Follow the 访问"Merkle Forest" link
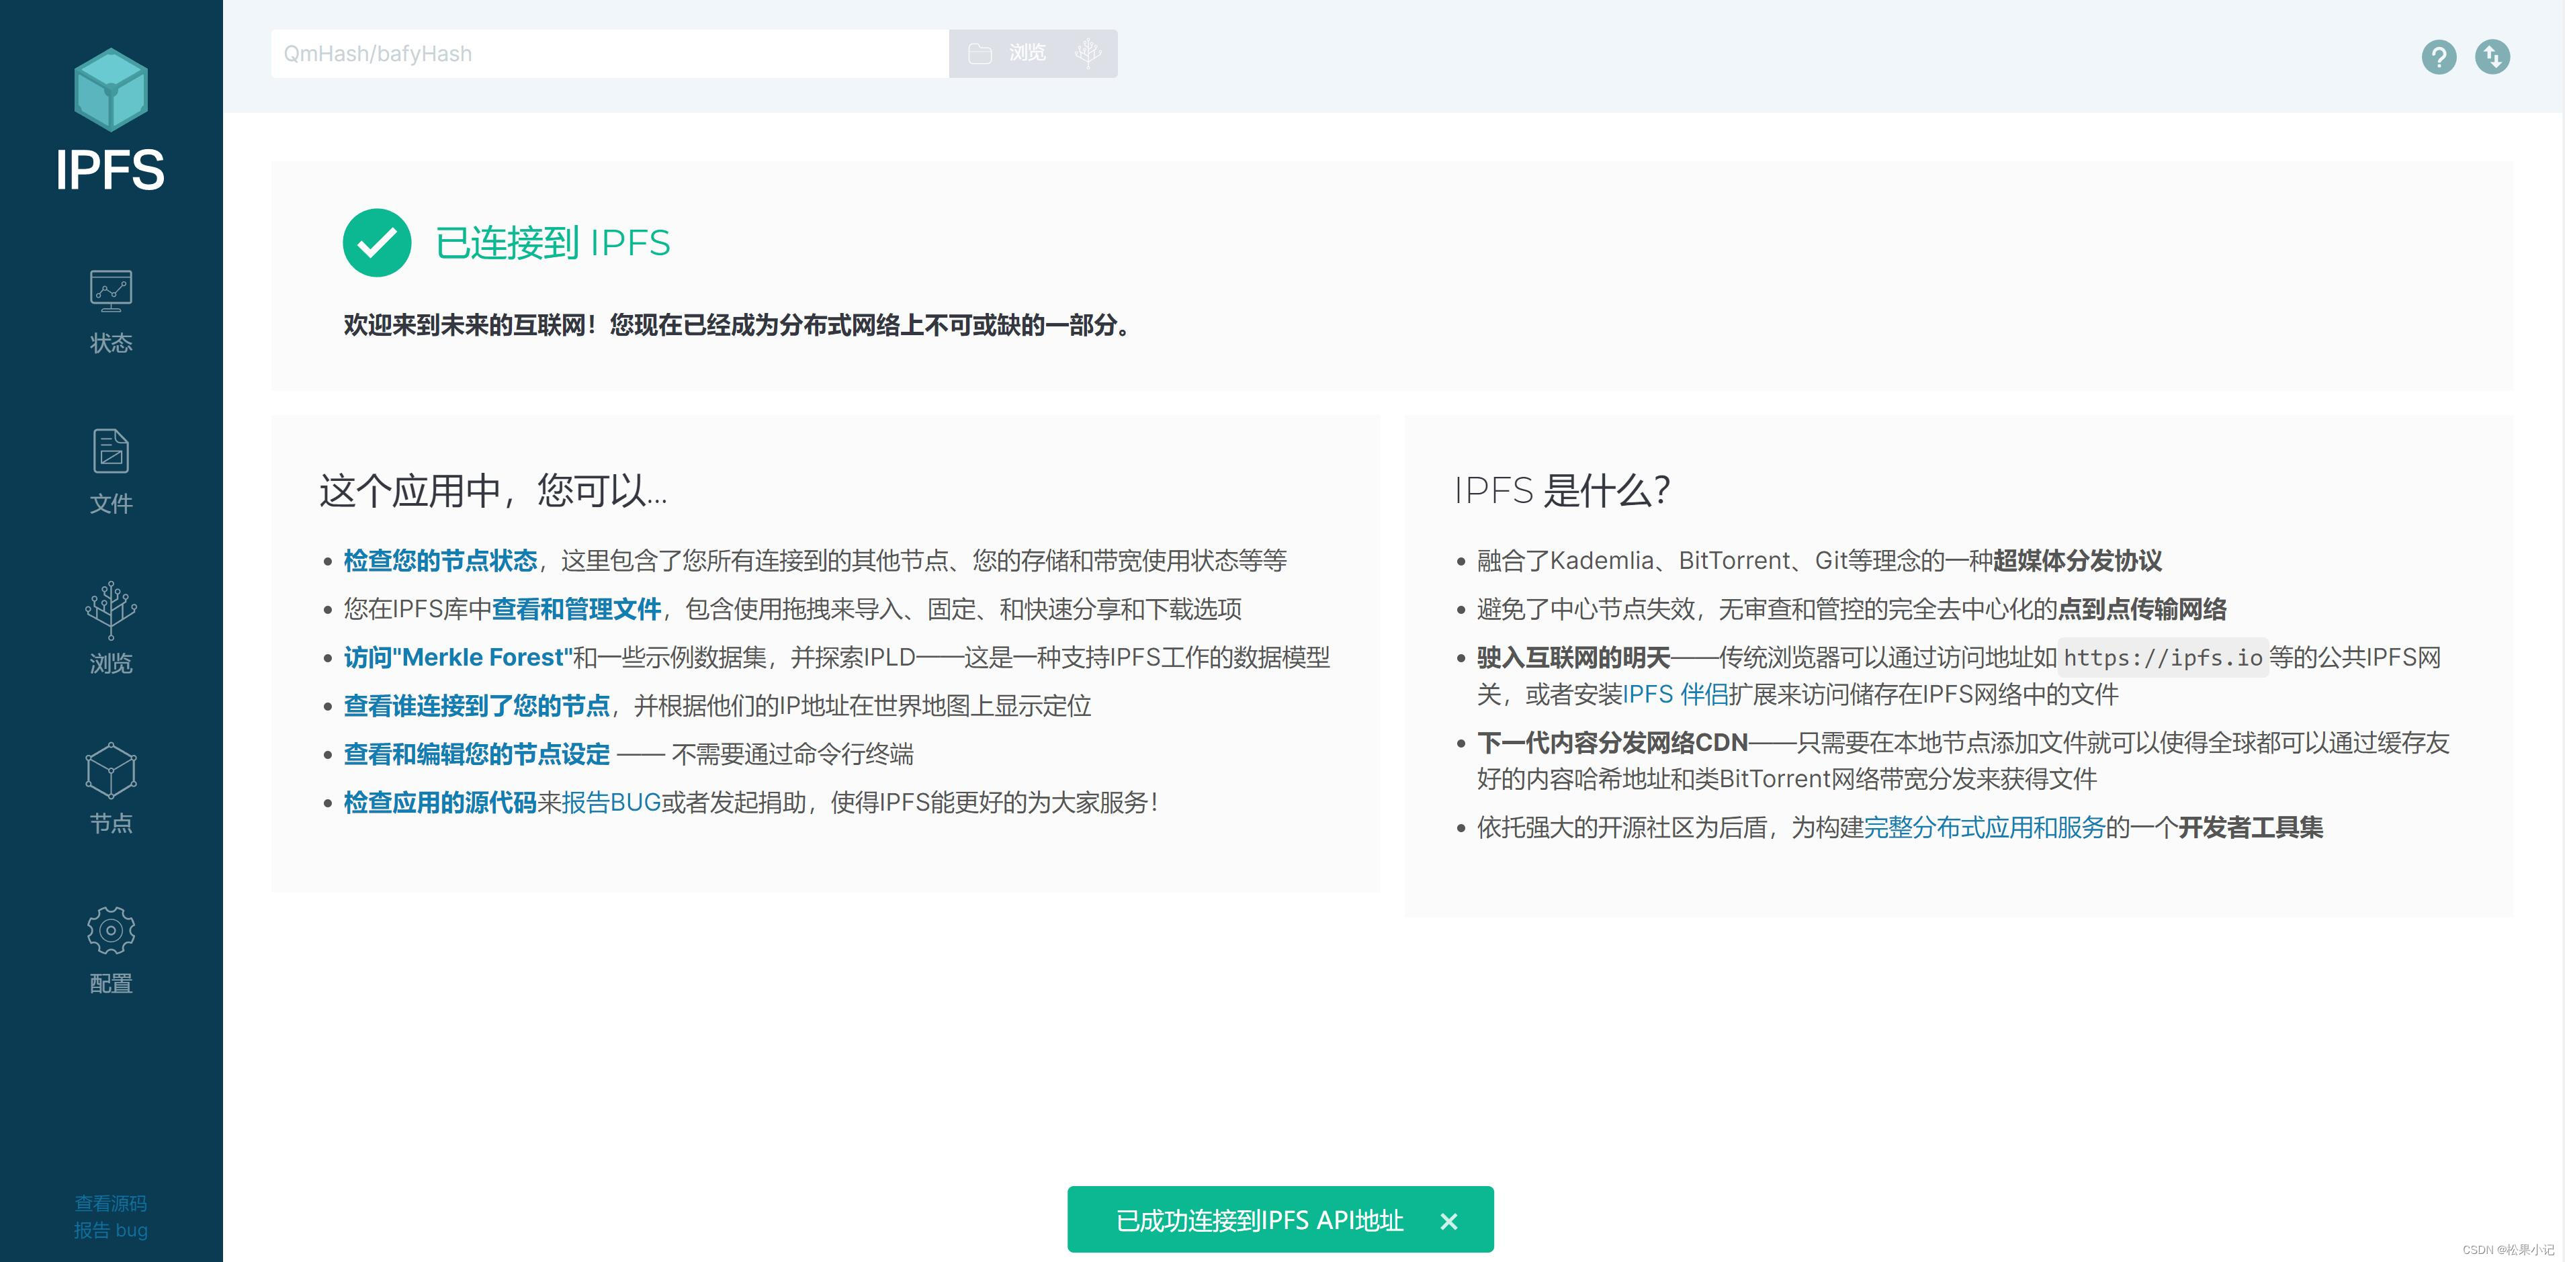 click(457, 658)
